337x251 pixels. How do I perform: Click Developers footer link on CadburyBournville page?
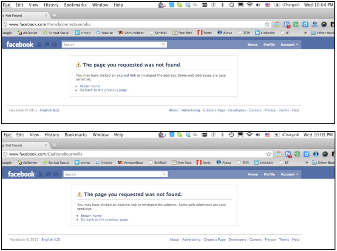click(237, 240)
